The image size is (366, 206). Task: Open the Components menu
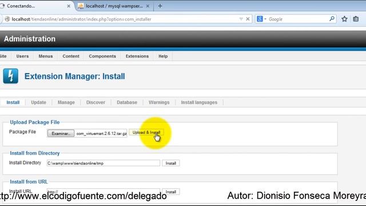pyautogui.click(x=102, y=56)
